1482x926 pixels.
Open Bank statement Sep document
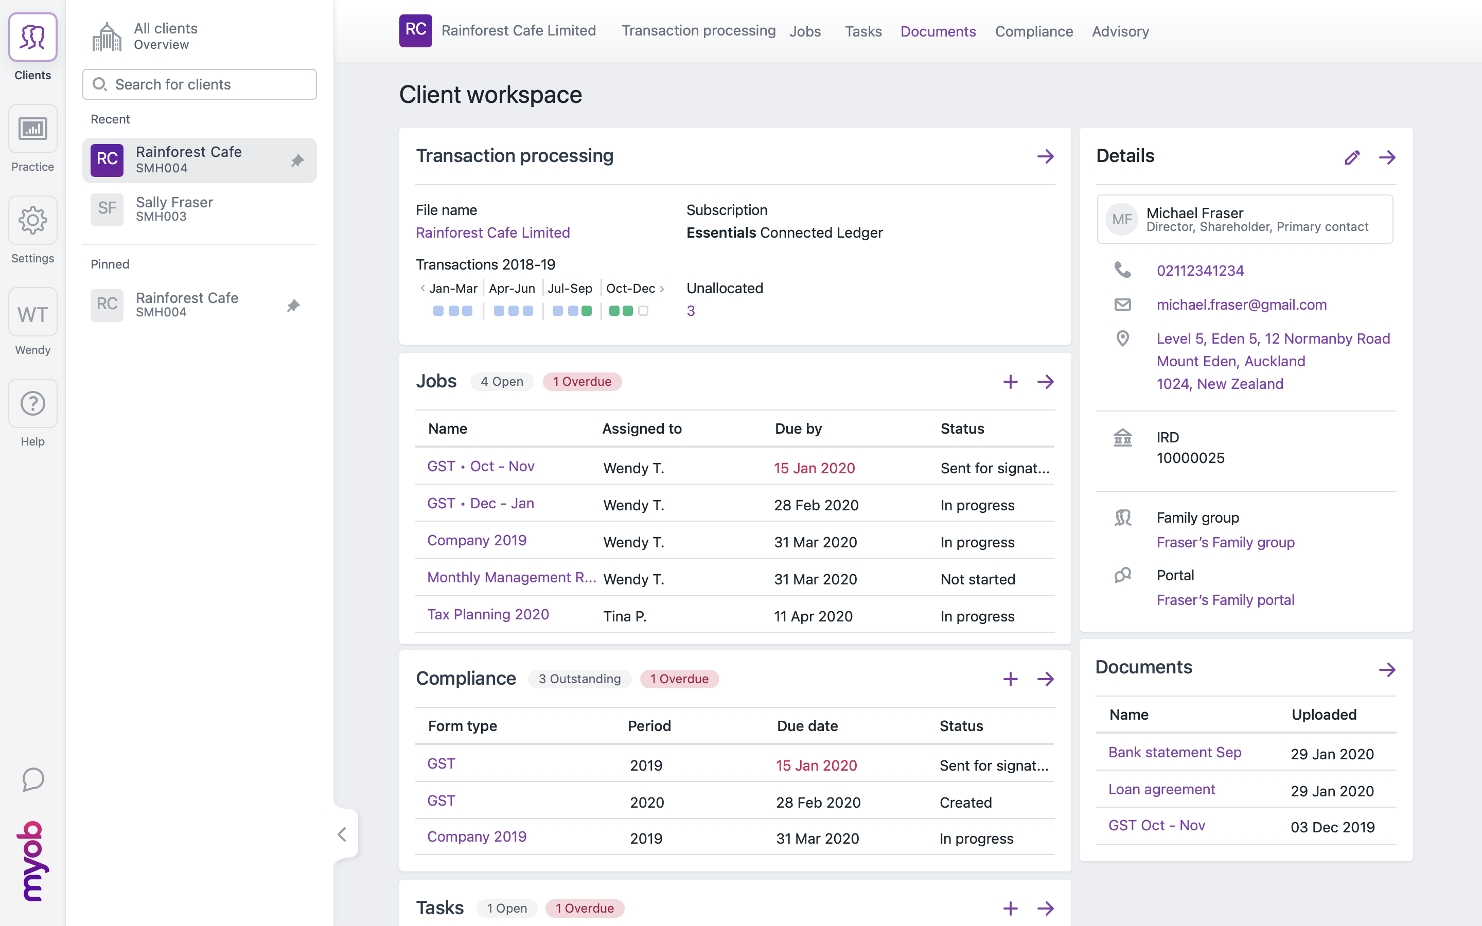tap(1175, 753)
